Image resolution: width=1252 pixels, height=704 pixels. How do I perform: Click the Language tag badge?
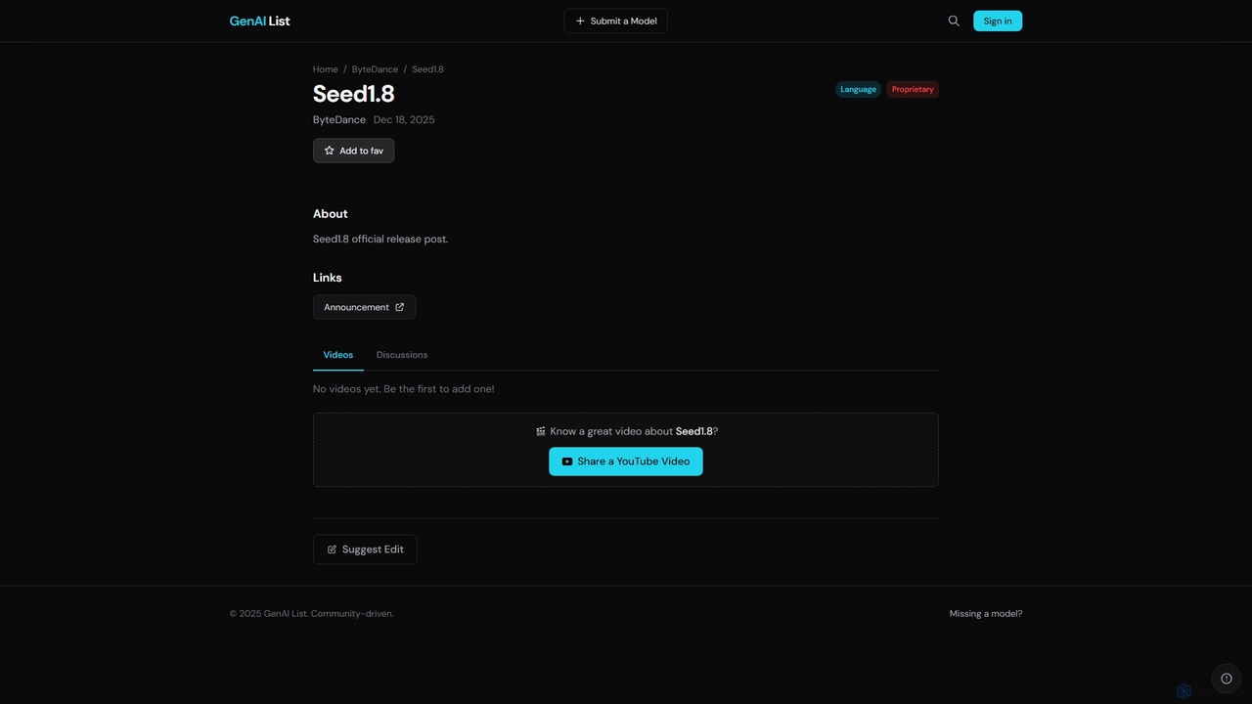pyautogui.click(x=858, y=89)
